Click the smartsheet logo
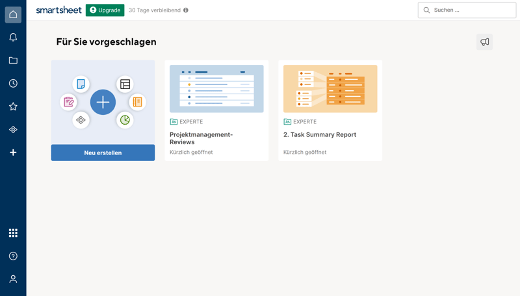The image size is (520, 296). point(58,10)
